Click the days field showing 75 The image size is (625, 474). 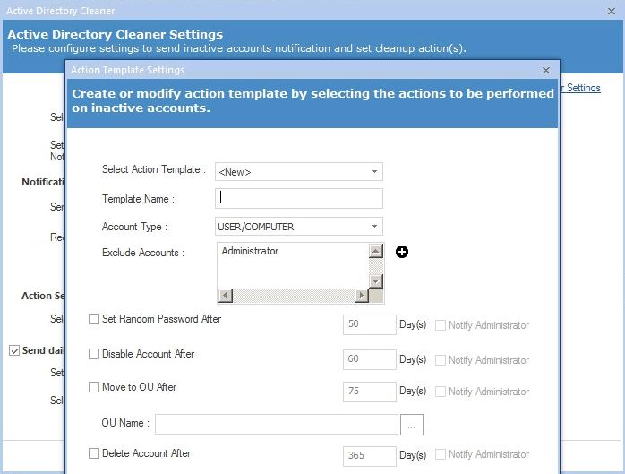370,392
